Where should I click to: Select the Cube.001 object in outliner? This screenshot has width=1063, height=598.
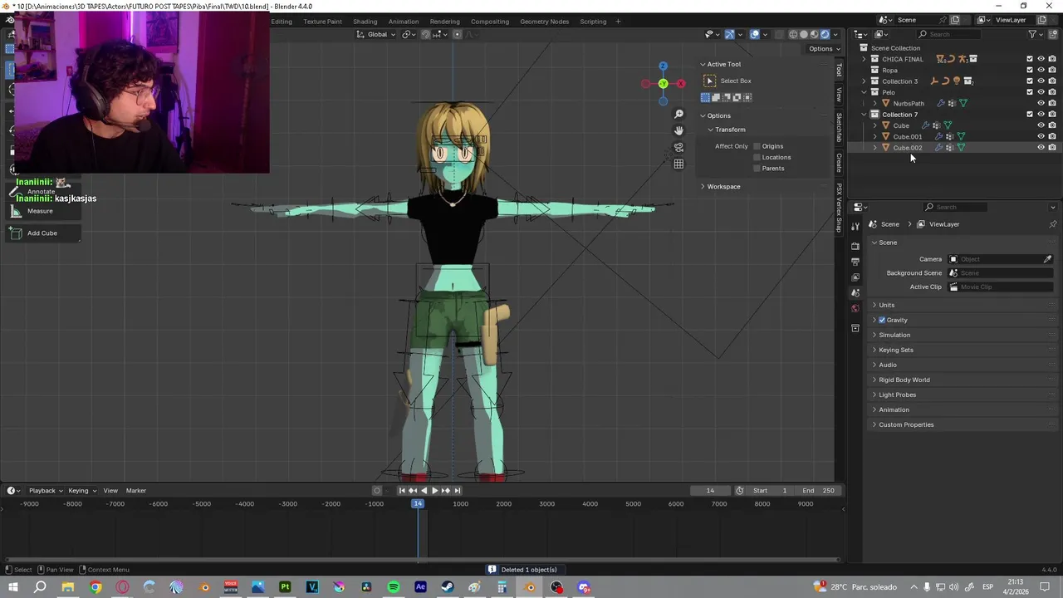908,136
